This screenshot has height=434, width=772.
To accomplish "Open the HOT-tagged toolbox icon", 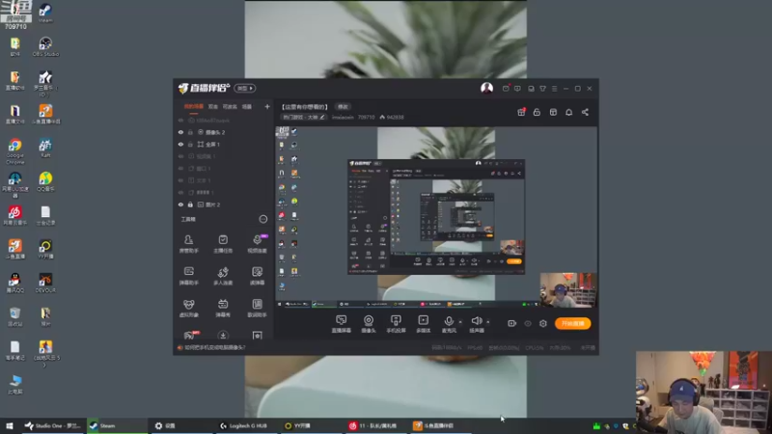I will [x=190, y=335].
